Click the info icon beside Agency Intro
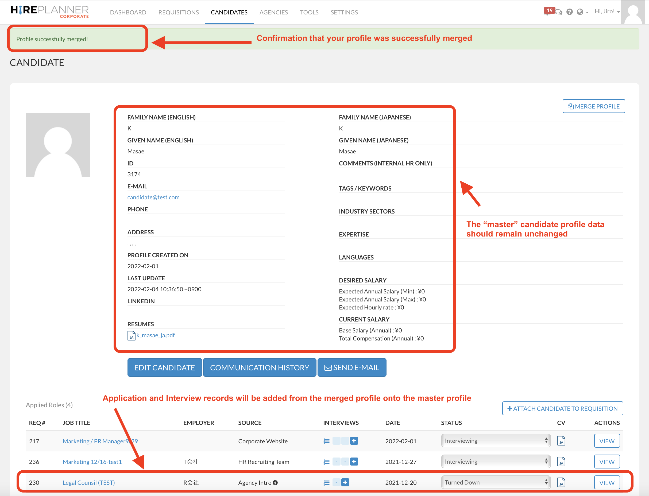Viewport: 649px width, 496px height. (275, 482)
